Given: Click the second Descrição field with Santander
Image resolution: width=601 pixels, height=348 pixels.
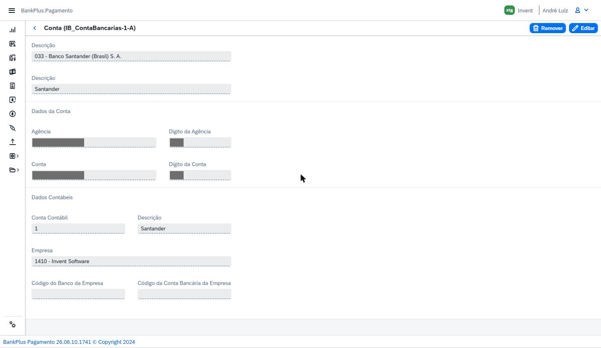Looking at the screenshot, I should click(131, 89).
